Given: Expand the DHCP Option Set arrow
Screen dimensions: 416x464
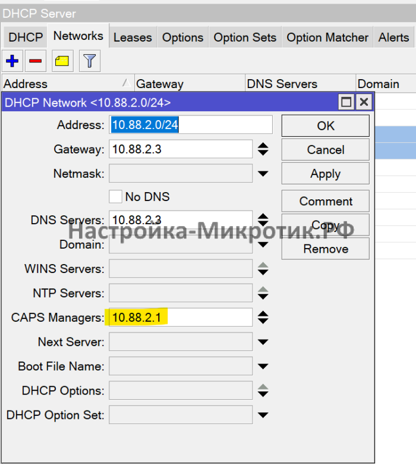Looking at the screenshot, I should pyautogui.click(x=263, y=415).
